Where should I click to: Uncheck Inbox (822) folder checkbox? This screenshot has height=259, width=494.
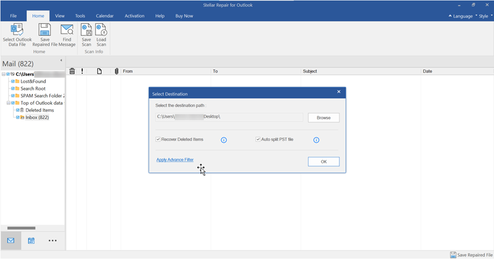(x=17, y=118)
